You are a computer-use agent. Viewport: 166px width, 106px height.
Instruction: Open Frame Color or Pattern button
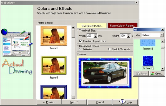pos(122,26)
